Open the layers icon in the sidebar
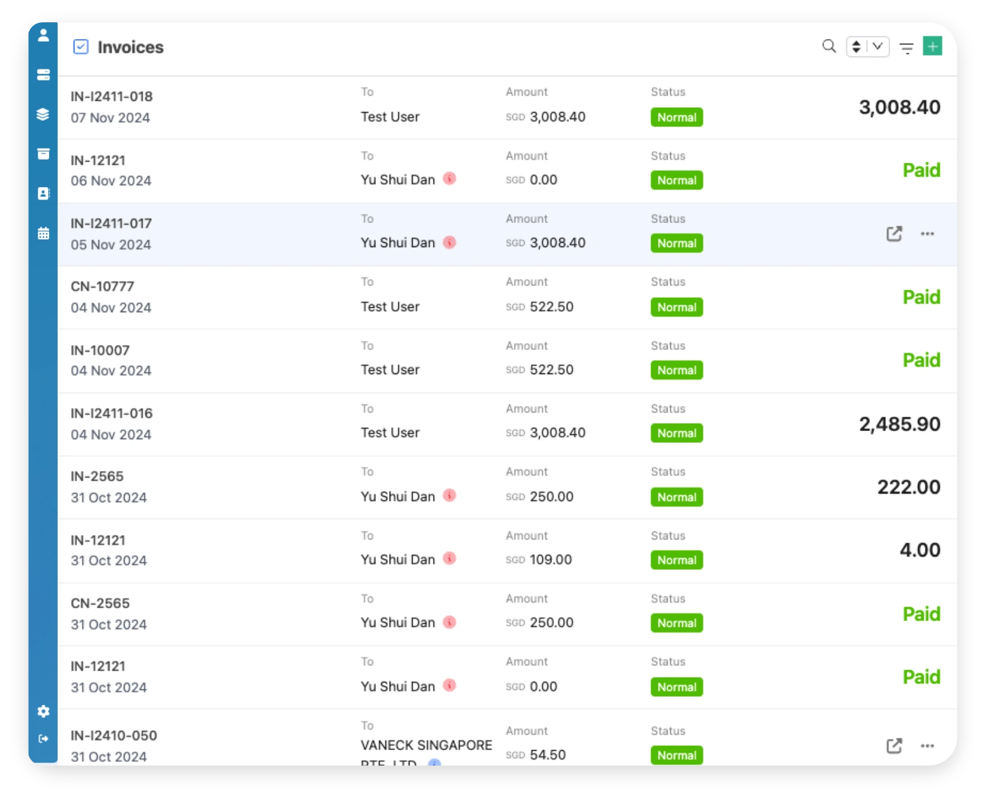 [43, 115]
